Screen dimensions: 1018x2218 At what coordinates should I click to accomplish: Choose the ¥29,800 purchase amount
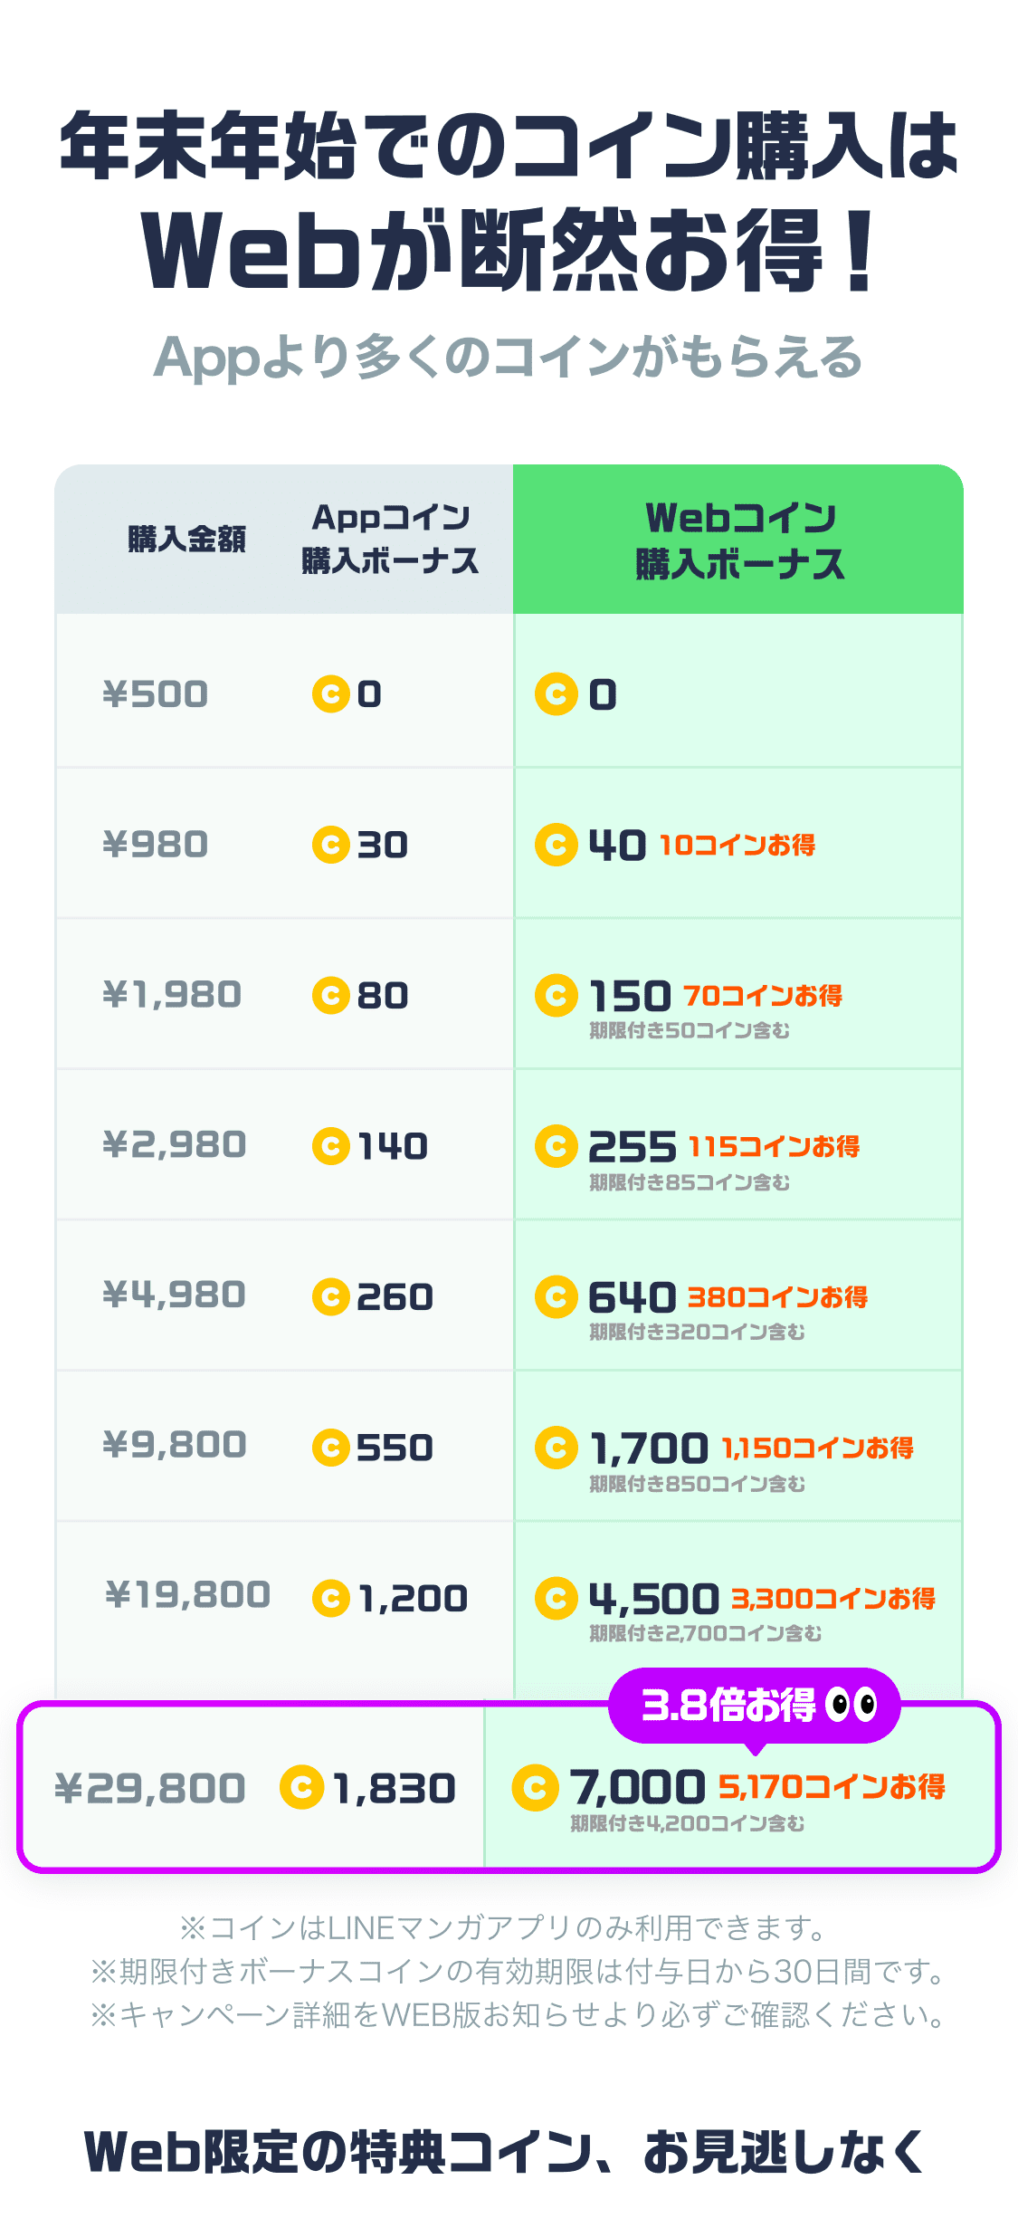click(x=150, y=1789)
